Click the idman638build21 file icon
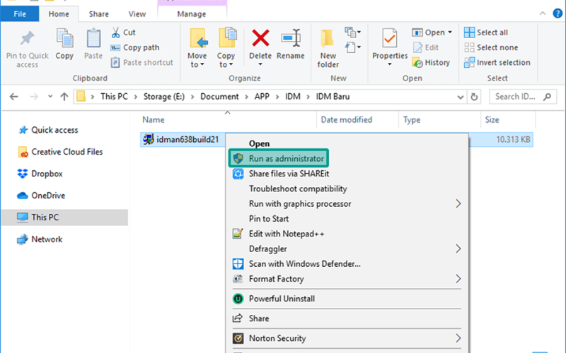This screenshot has height=353, width=566. click(148, 139)
